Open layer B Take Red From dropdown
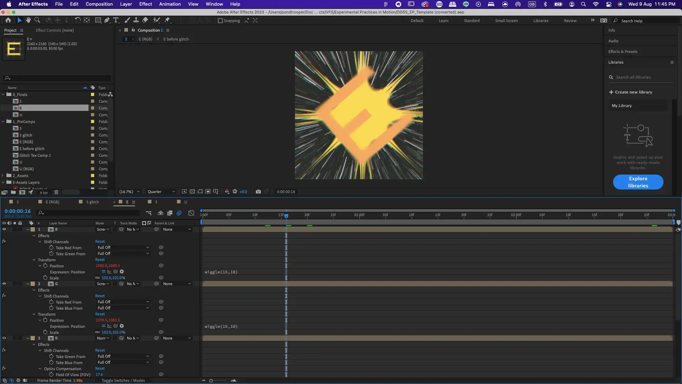Viewport: 682px width, 384px height. [123, 247]
